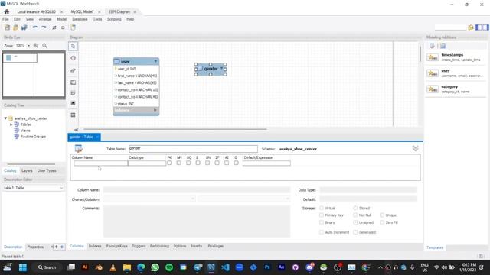Open WhatsApp from the taskbar
This screenshot has height=275, width=490.
tap(155, 267)
